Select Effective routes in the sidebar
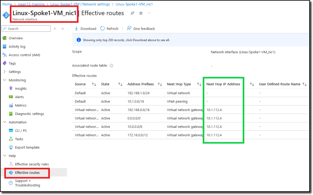This screenshot has height=195, width=313. (x=27, y=172)
